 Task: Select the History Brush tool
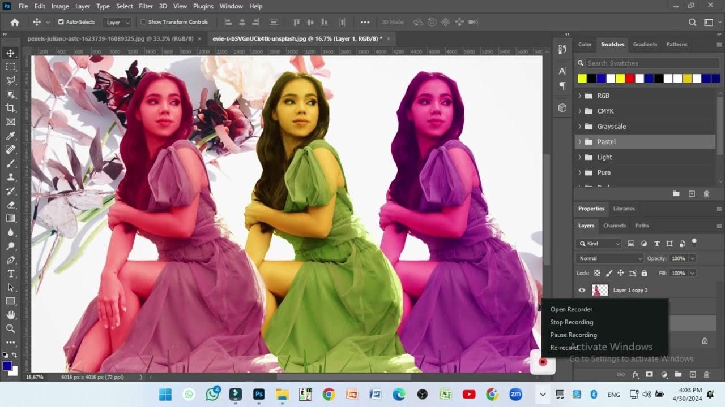click(x=11, y=191)
